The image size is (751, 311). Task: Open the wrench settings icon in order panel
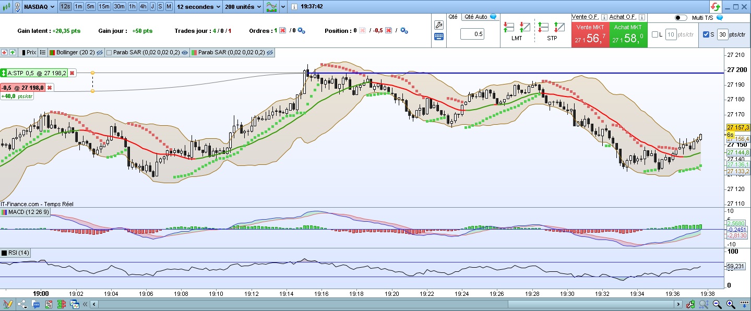click(438, 25)
